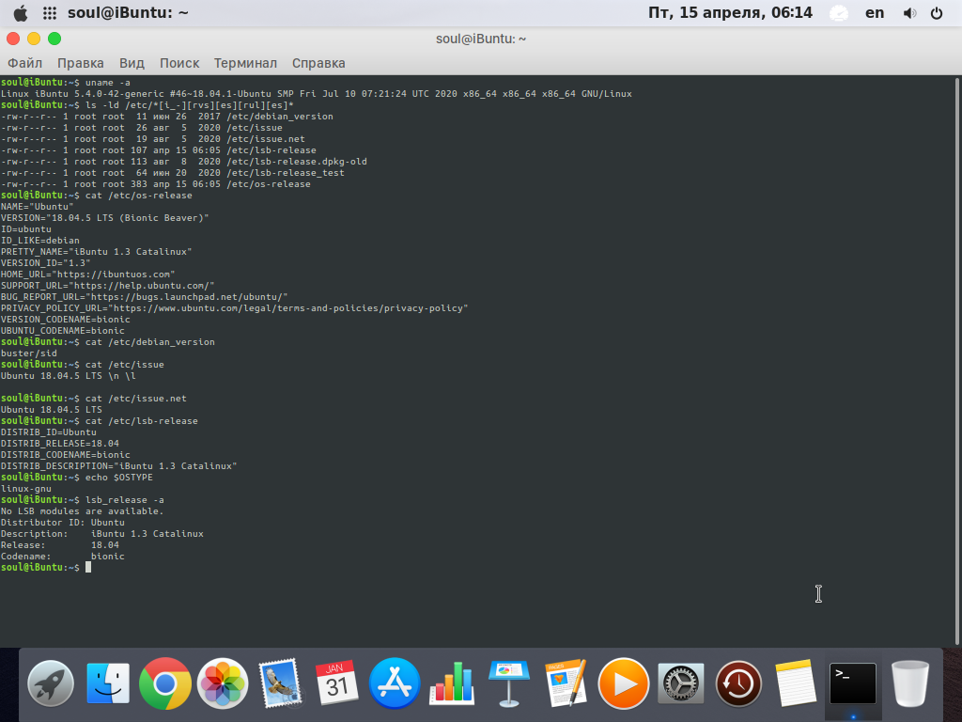Click the /etc/lsb-release_test file name
The image size is (962, 722).
(286, 173)
